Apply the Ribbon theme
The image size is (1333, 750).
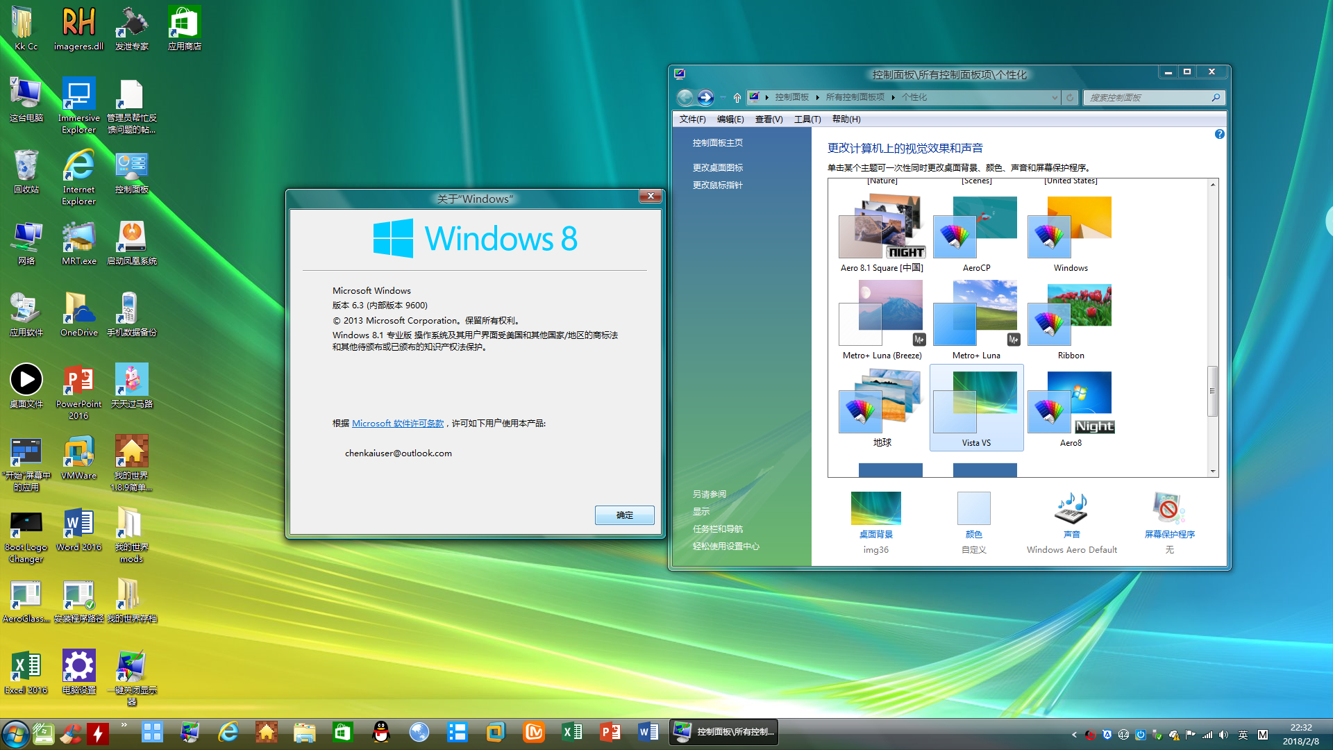pyautogui.click(x=1071, y=321)
